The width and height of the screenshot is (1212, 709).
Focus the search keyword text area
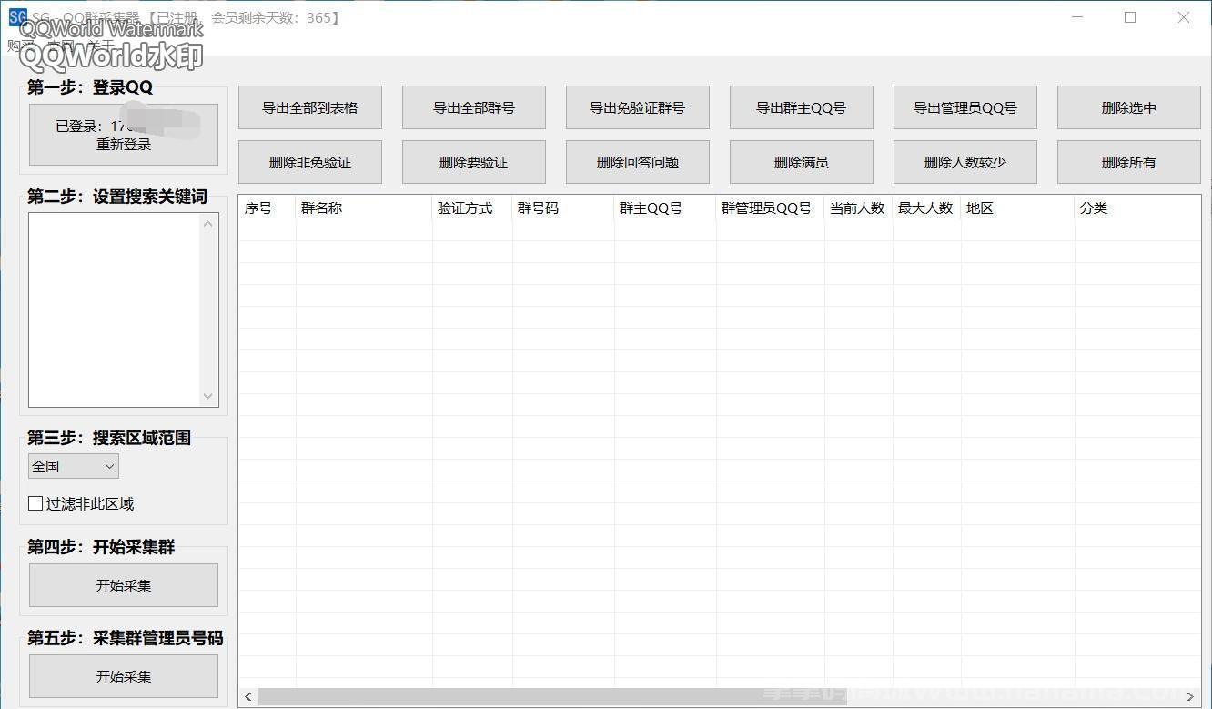pos(115,309)
